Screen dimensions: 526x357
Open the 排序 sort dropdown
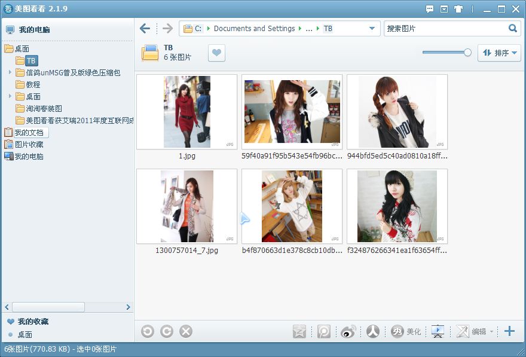pos(499,53)
